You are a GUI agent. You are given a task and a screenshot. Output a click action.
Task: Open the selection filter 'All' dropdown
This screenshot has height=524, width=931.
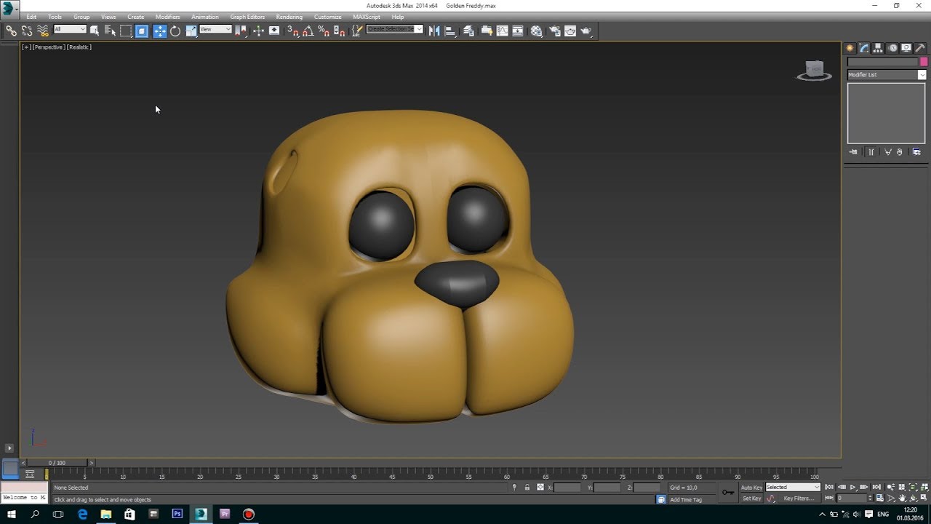70,29
